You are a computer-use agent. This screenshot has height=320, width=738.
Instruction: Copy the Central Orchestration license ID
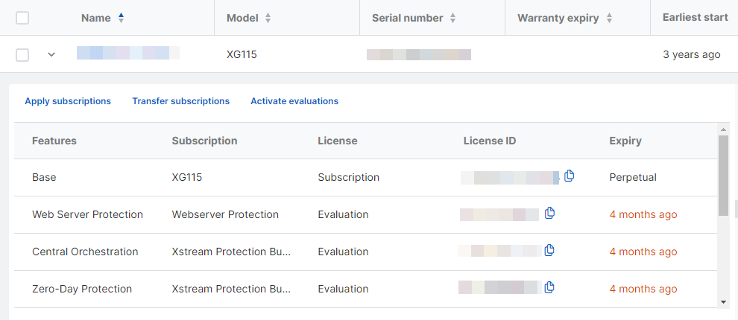550,251
